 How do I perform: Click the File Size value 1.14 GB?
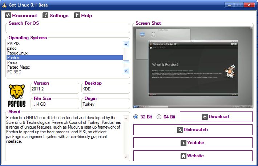39,104
